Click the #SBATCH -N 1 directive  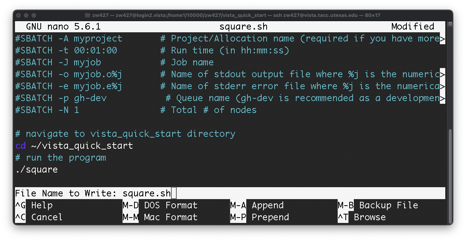tap(47, 110)
